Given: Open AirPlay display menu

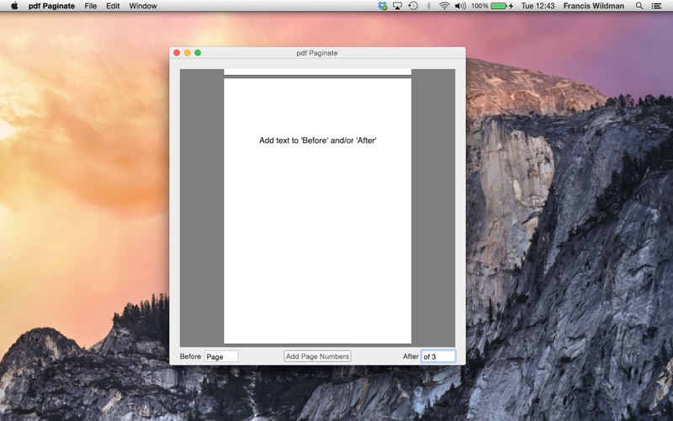Looking at the screenshot, I should coord(397,6).
